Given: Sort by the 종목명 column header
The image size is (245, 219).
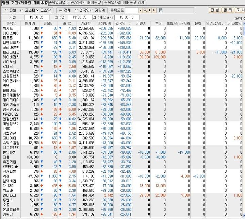Looking at the screenshot, I should tap(11, 23).
